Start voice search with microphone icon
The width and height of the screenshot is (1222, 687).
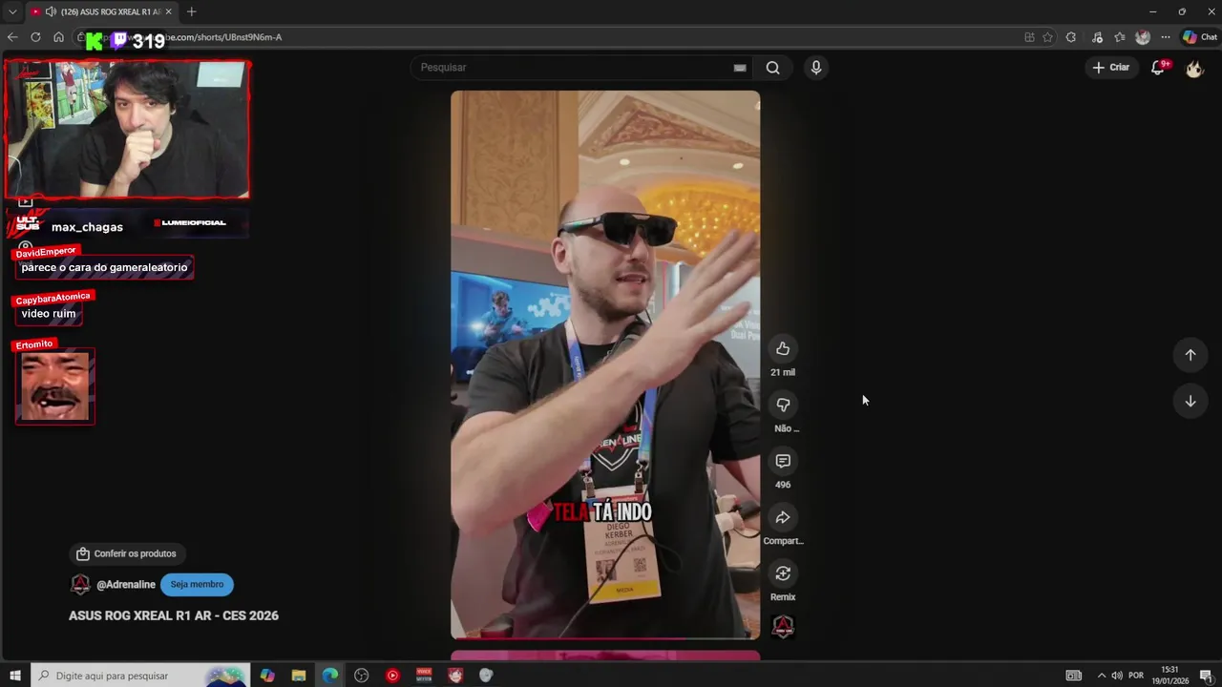point(815,68)
